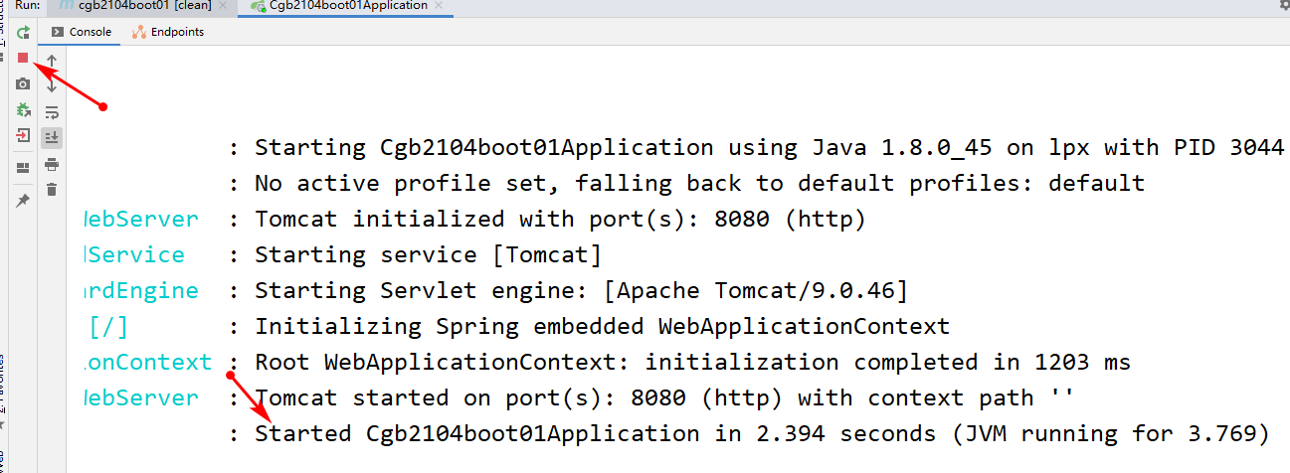The image size is (1290, 473).
Task: Click the 'Starting service [Tomcat]' log line
Action: 428,254
